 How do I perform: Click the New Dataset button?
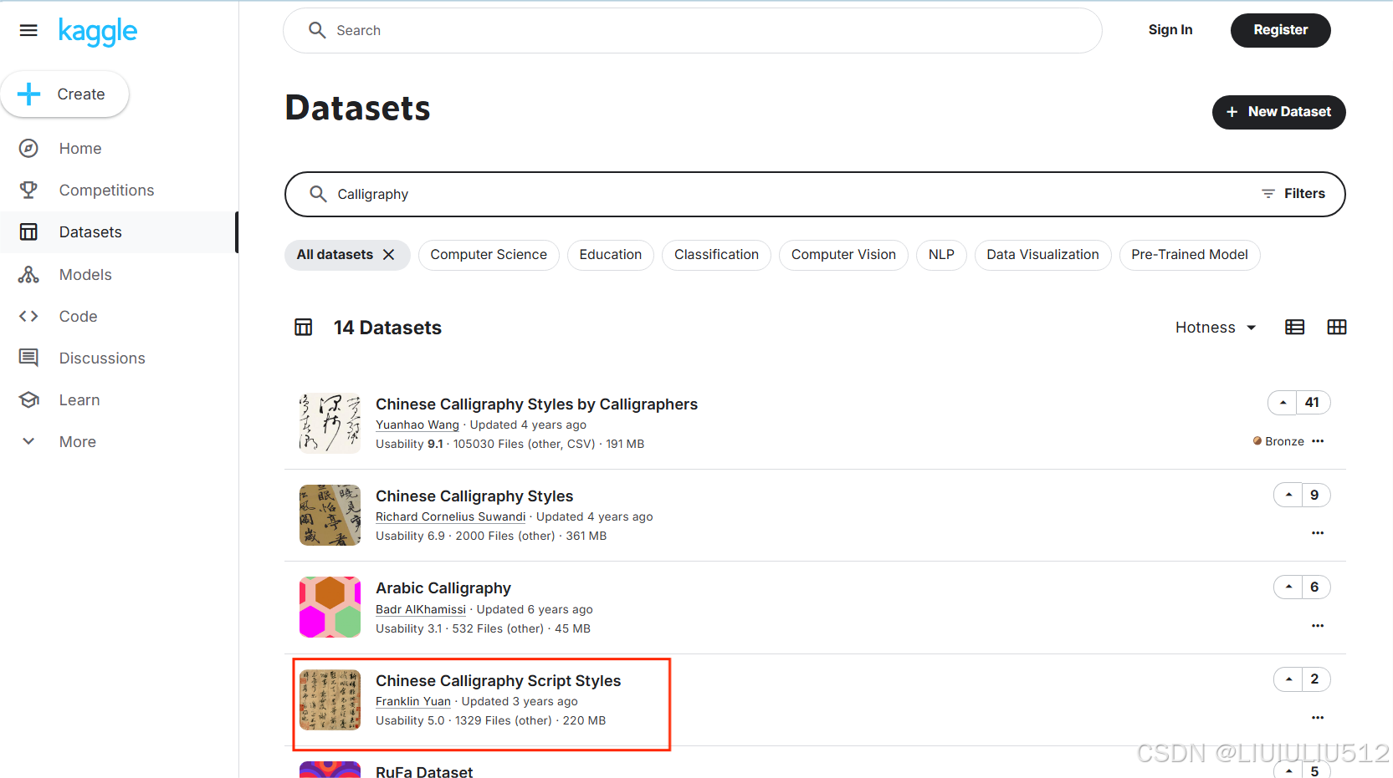[x=1278, y=112]
